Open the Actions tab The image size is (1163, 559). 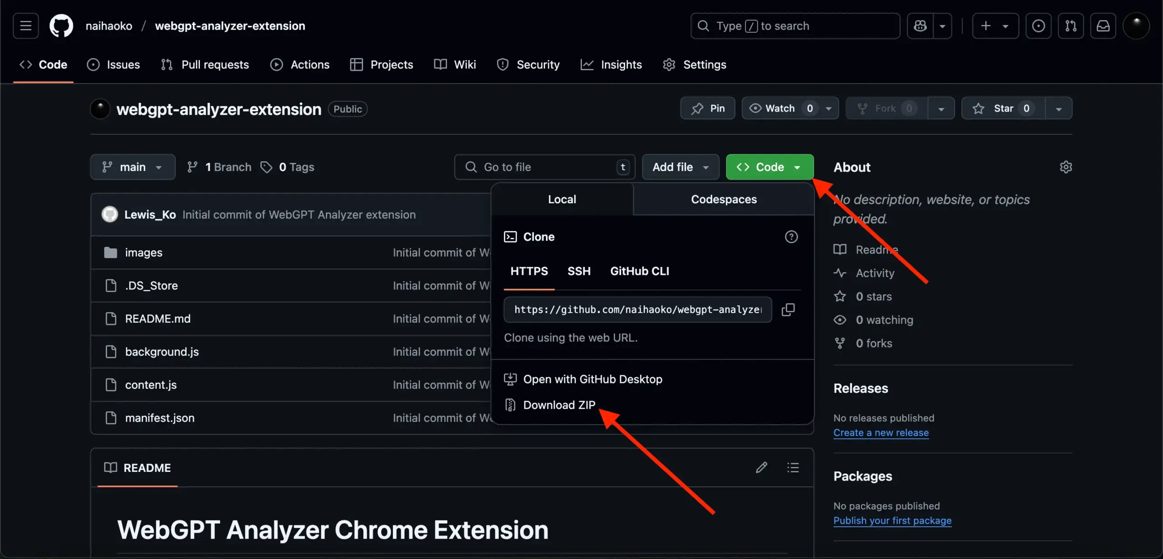(x=300, y=64)
